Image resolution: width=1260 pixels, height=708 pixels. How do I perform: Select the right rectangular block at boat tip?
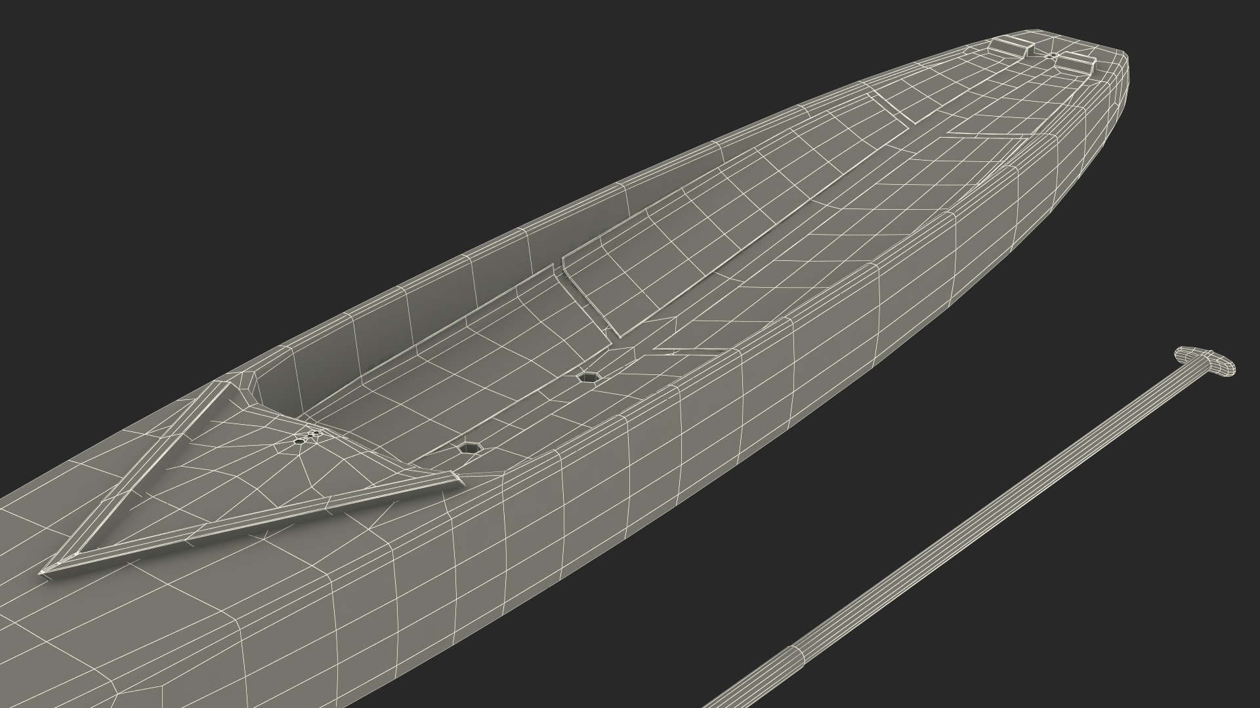(x=1076, y=63)
